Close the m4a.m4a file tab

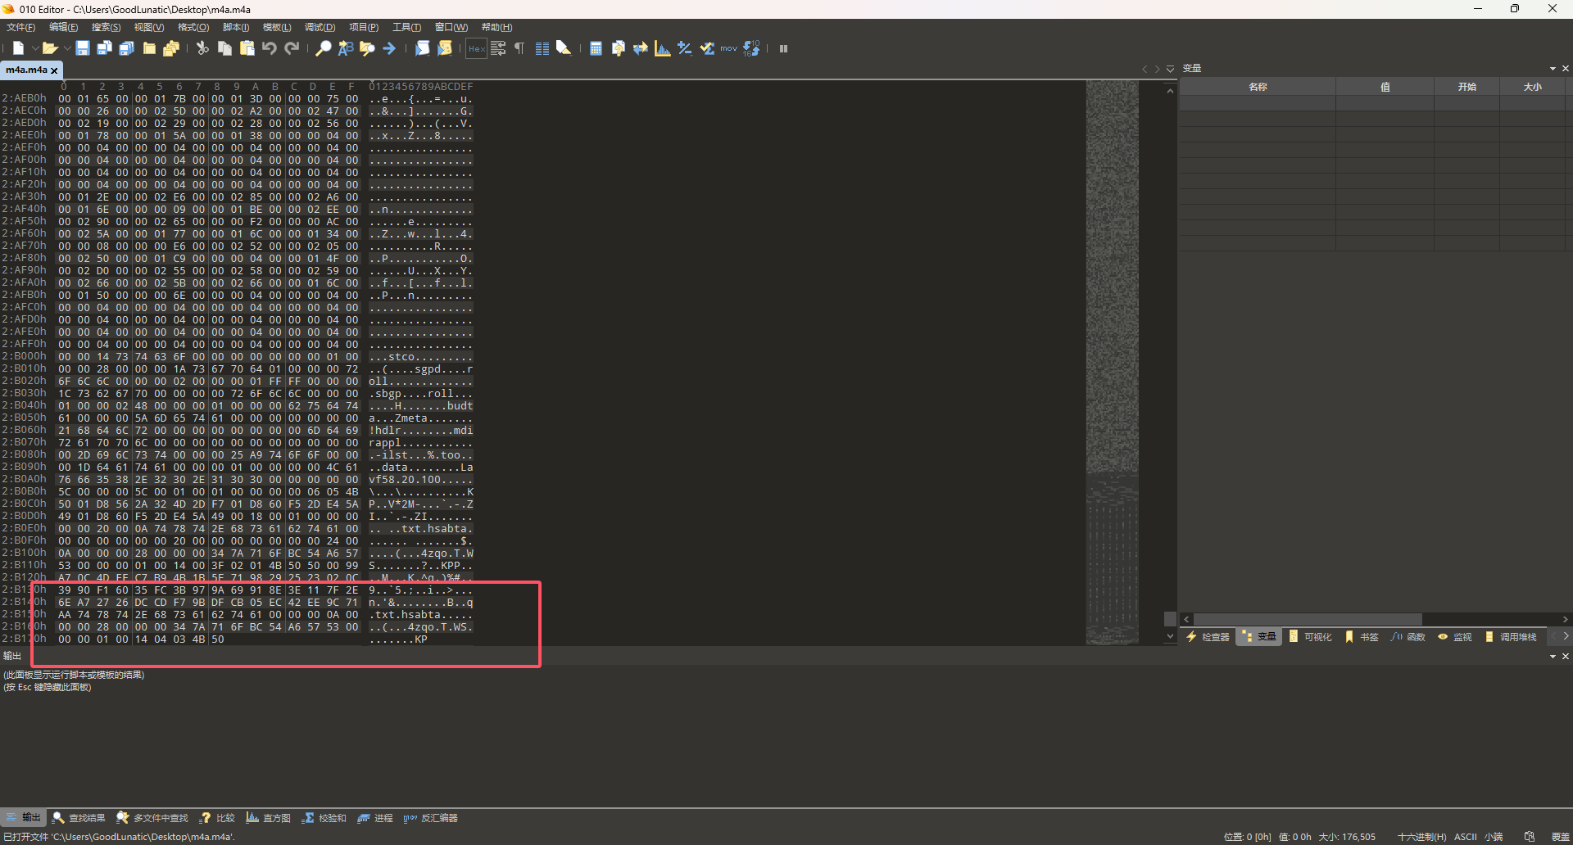click(x=54, y=70)
